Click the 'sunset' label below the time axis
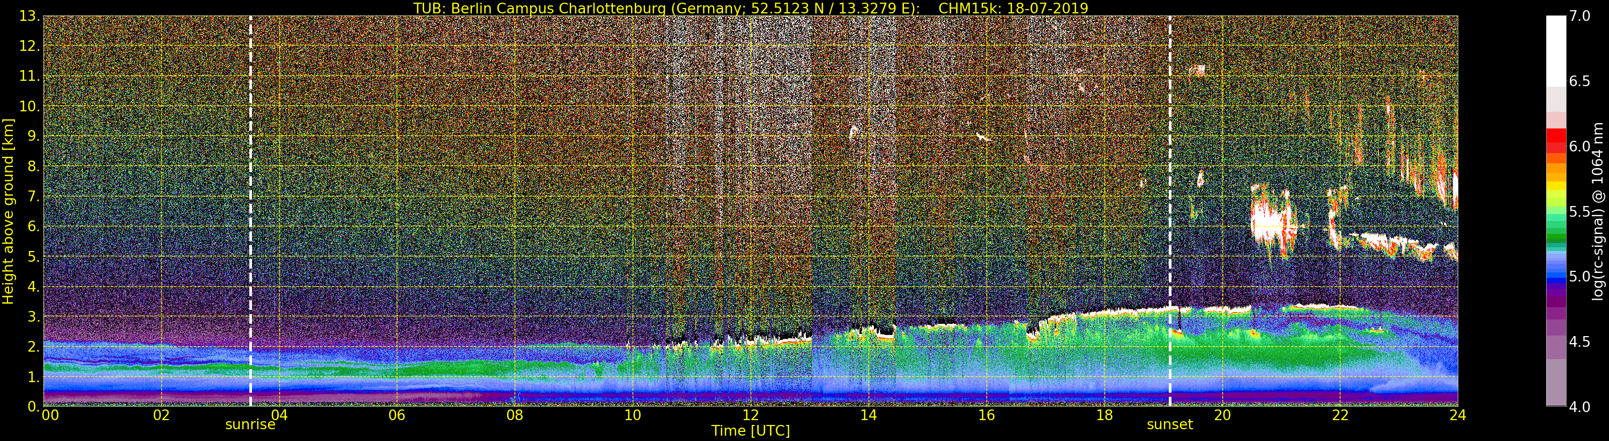This screenshot has width=1609, height=441. [1170, 425]
